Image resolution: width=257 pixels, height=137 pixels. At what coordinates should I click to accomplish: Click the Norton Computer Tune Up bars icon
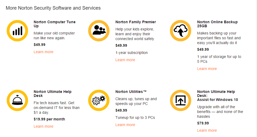[x=17, y=31]
